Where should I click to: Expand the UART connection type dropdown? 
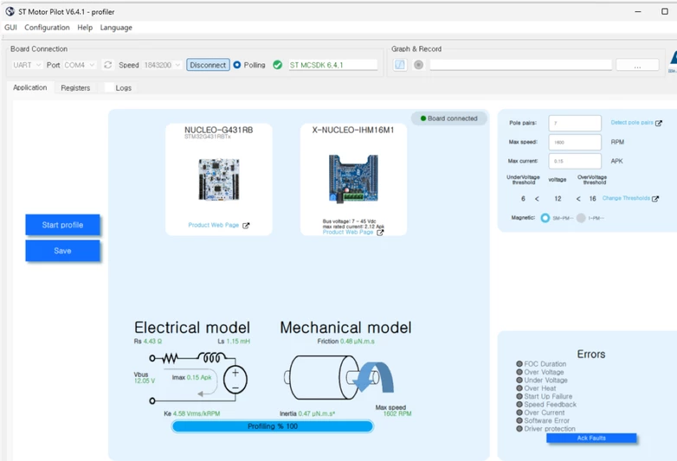[x=26, y=65]
